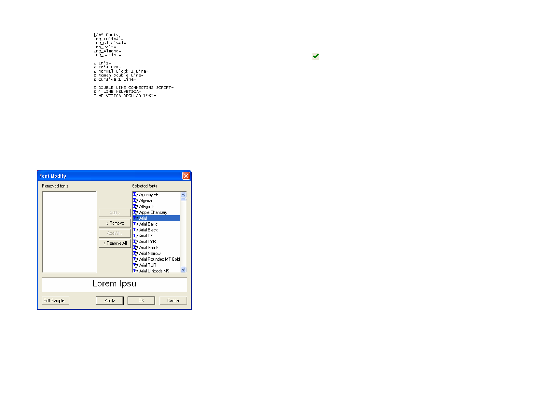Apply the font changes

click(110, 300)
